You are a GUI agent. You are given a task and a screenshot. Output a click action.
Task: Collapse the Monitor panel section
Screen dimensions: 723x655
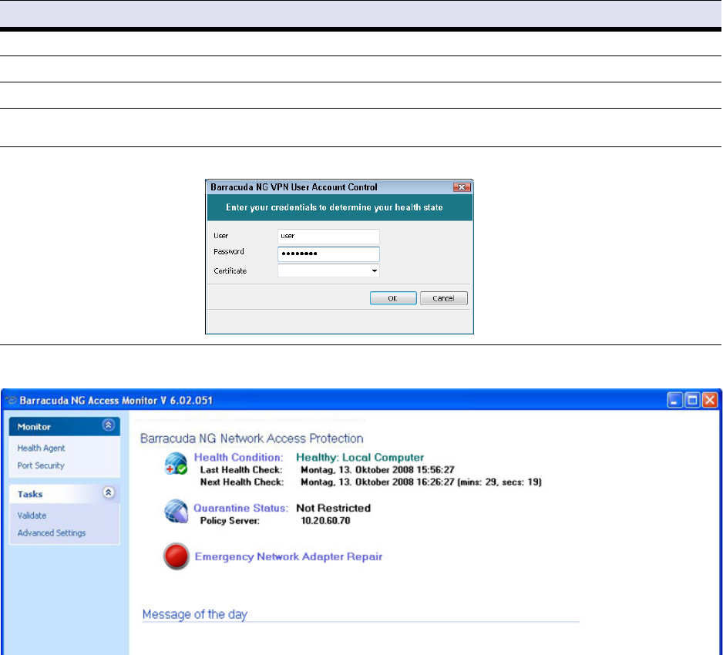109,425
